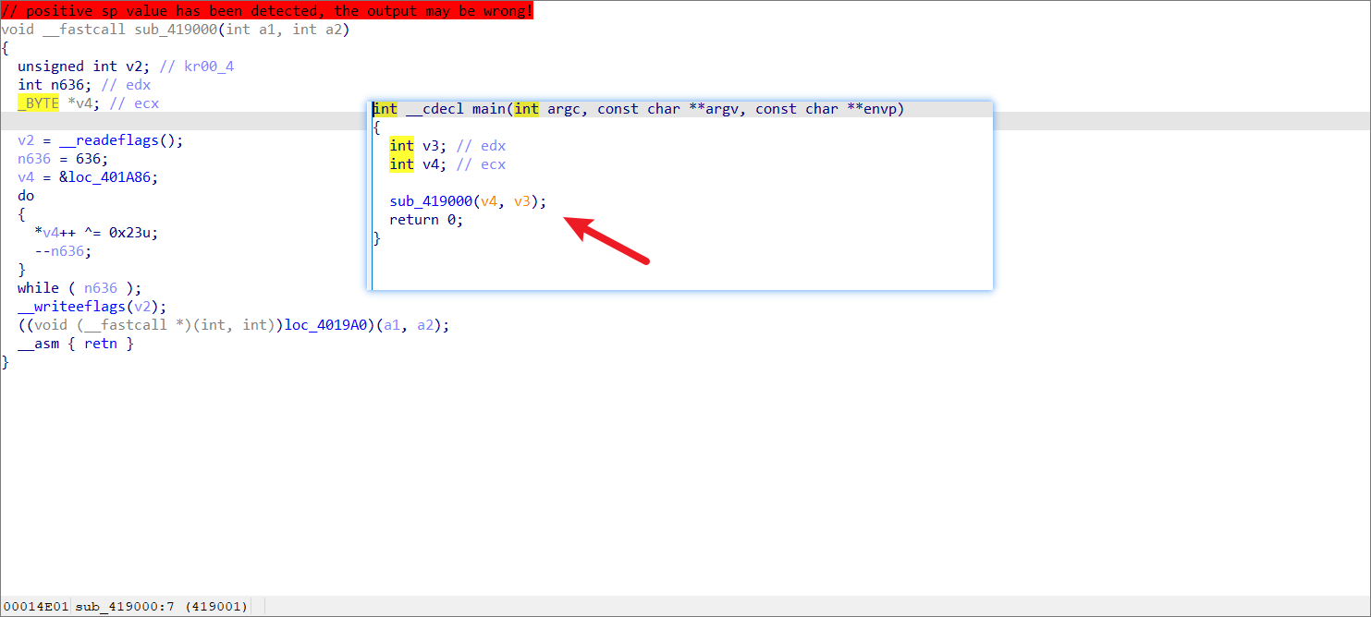Select the argv parameter in popup
Viewport: 1371px width, 617px height.
click(721, 109)
